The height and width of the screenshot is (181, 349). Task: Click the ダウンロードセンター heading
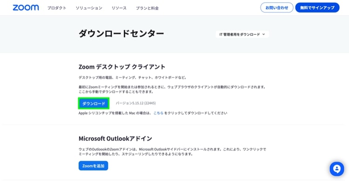tap(121, 33)
